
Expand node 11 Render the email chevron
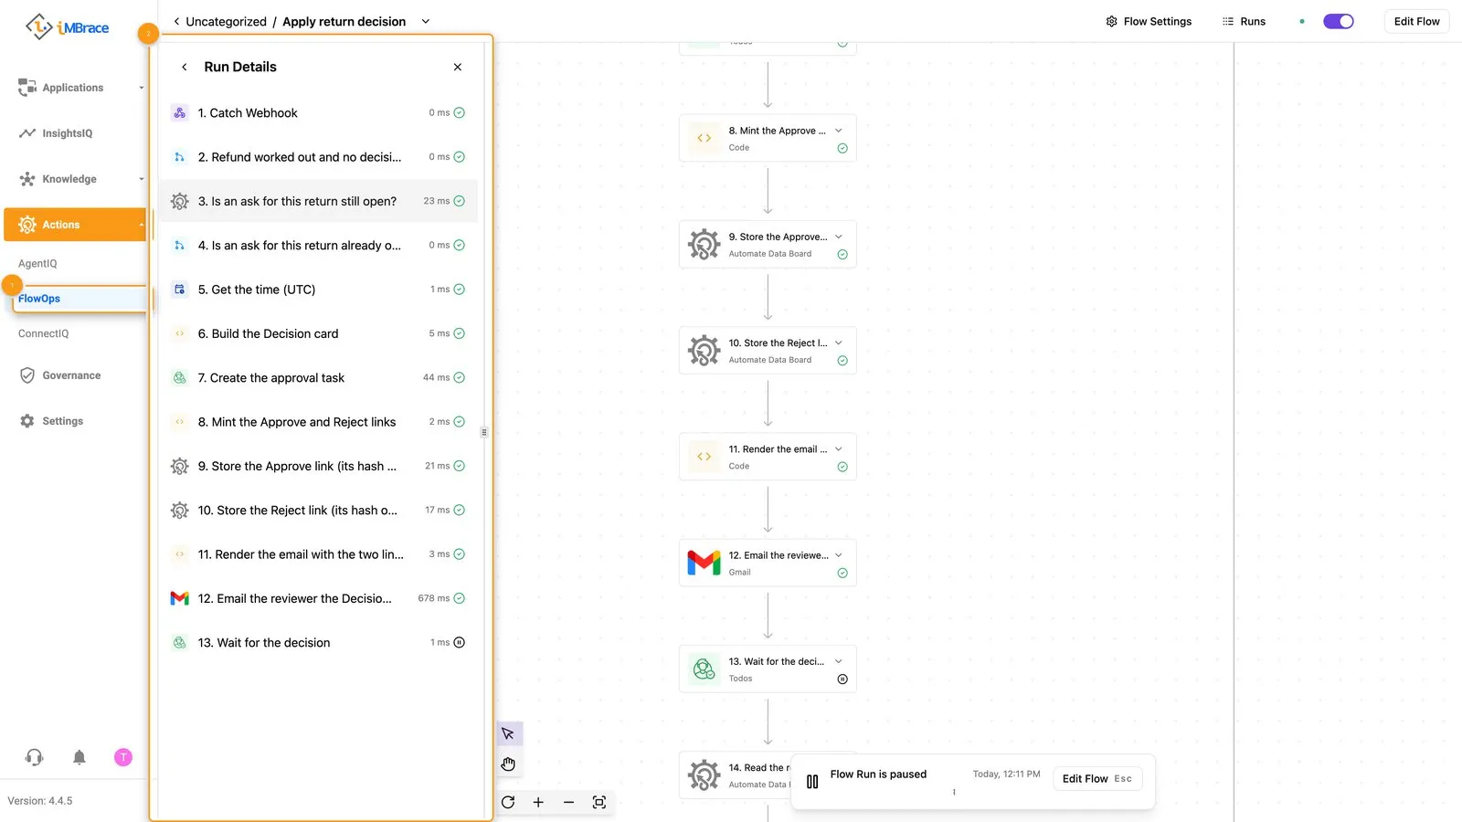839,449
